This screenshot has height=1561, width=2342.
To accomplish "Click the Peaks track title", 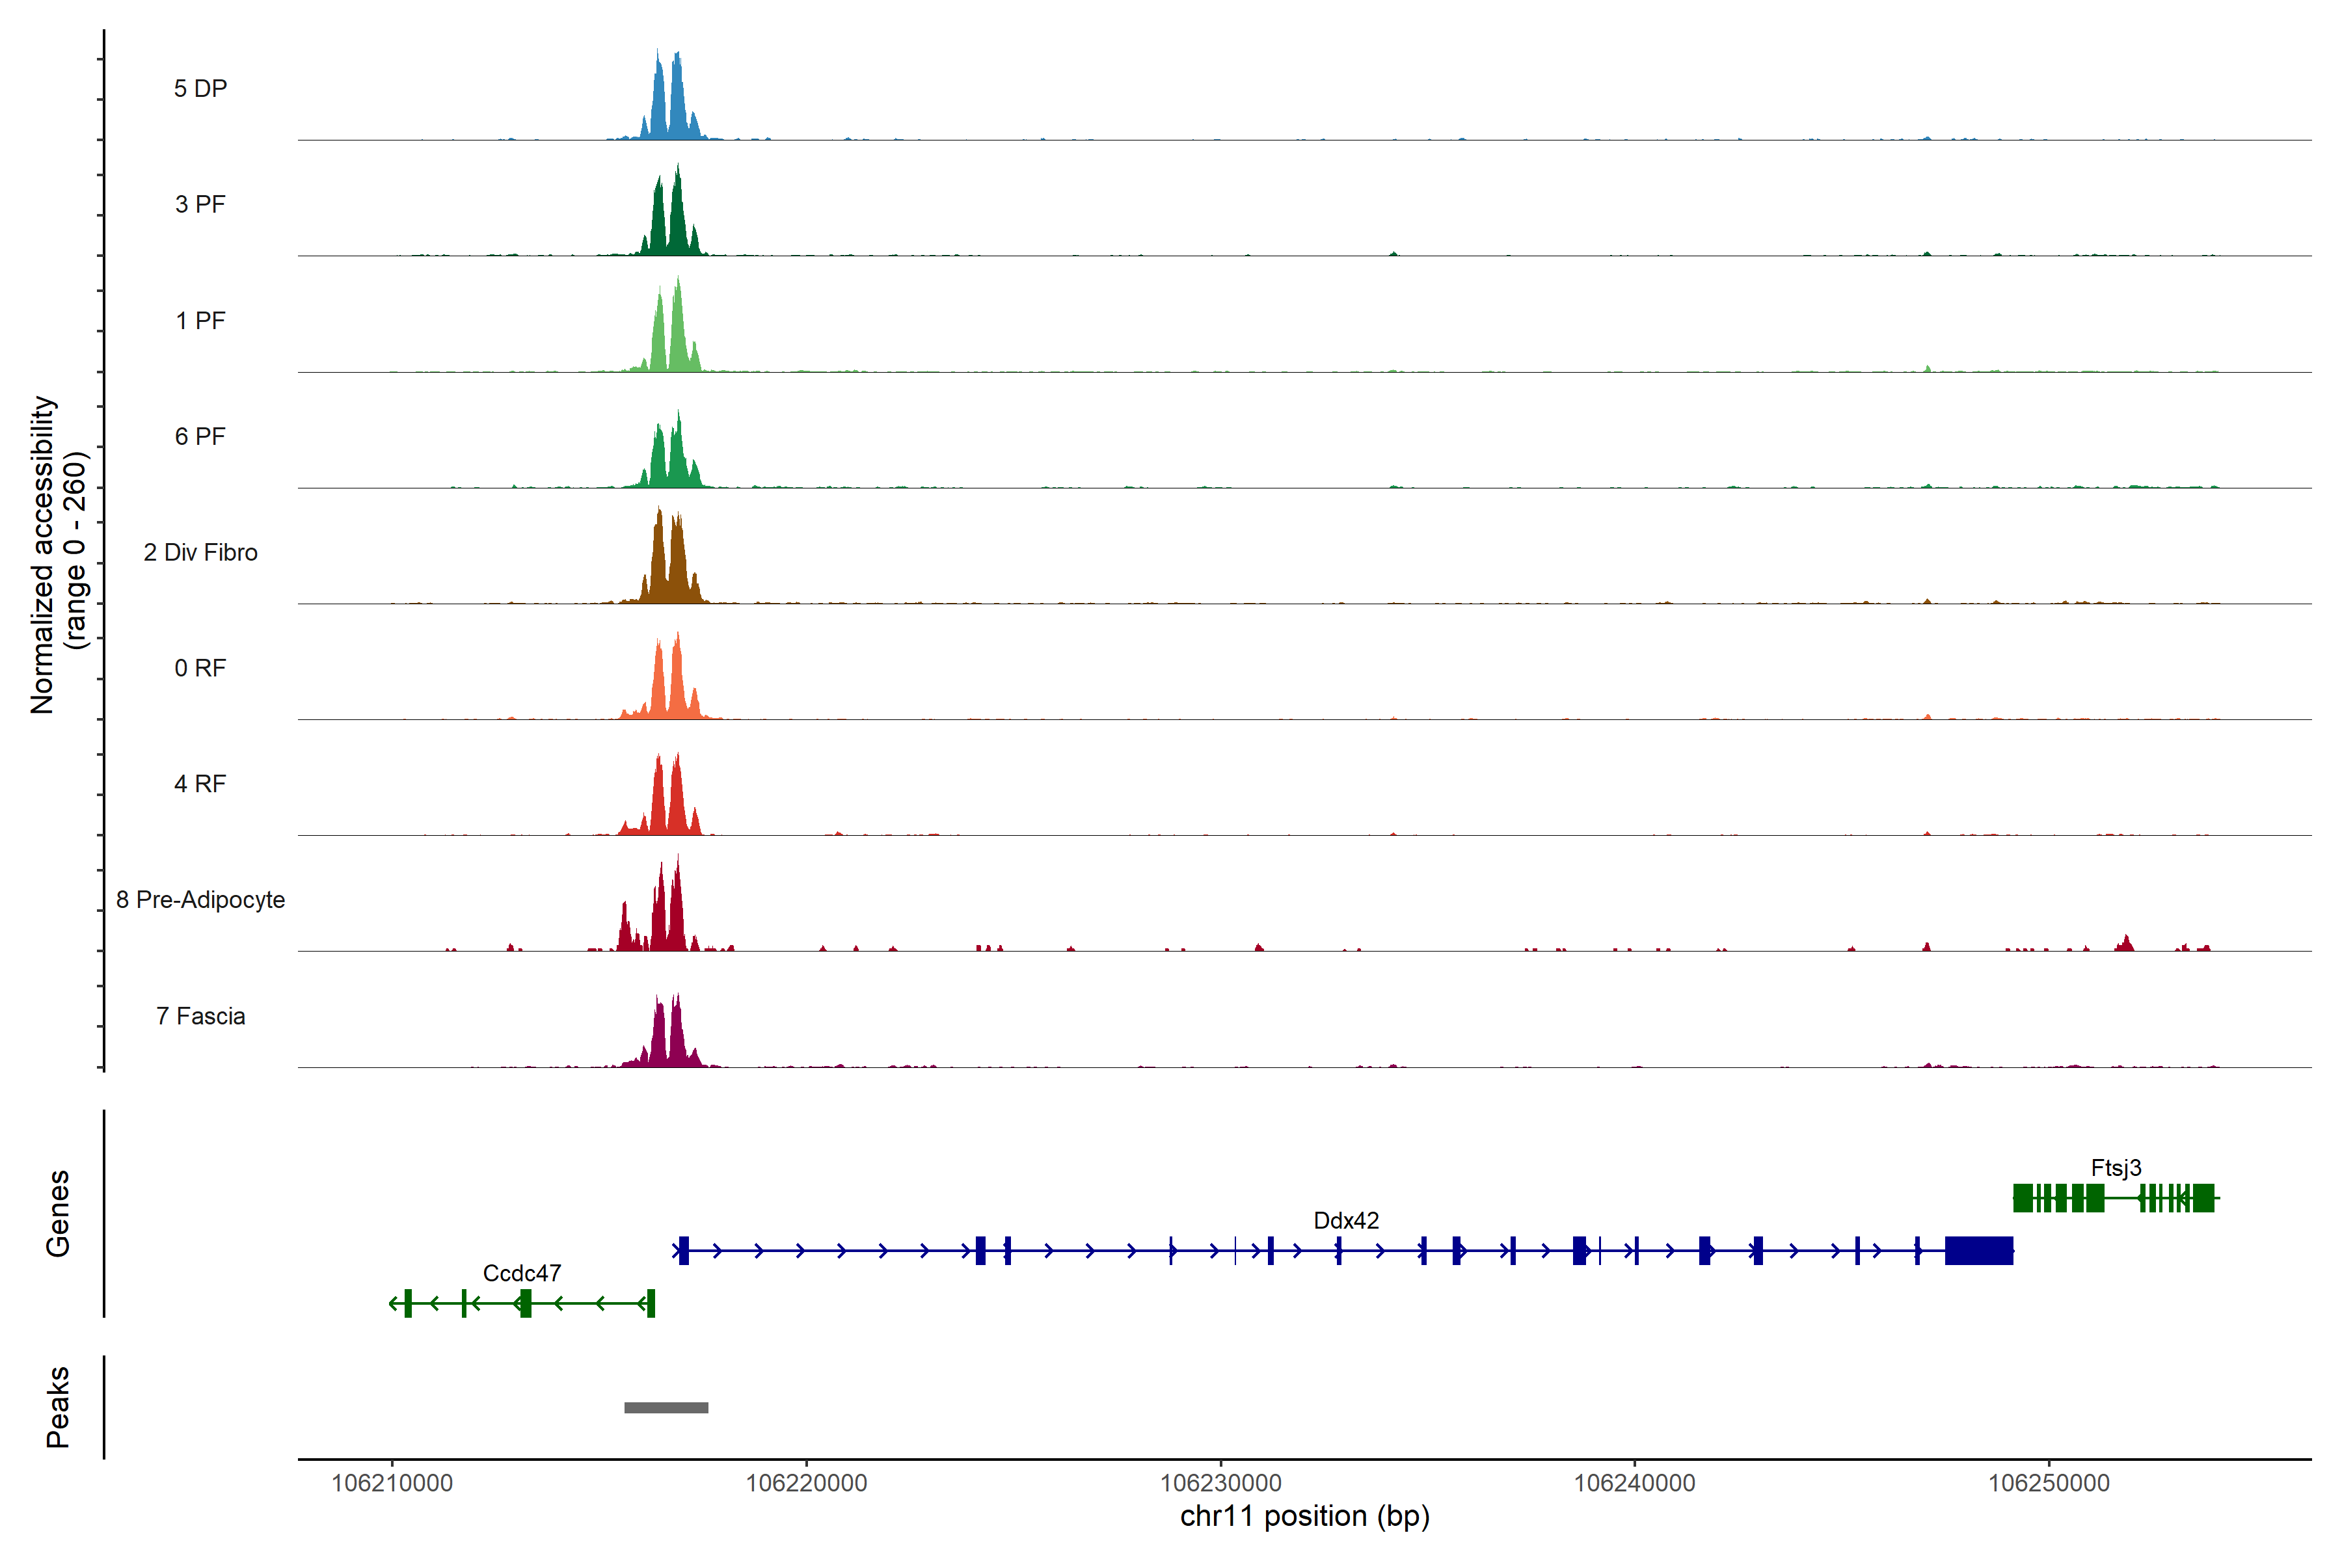I will pos(58,1407).
